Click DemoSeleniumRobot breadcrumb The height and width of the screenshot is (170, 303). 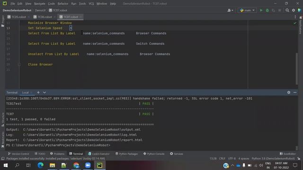tap(17, 10)
